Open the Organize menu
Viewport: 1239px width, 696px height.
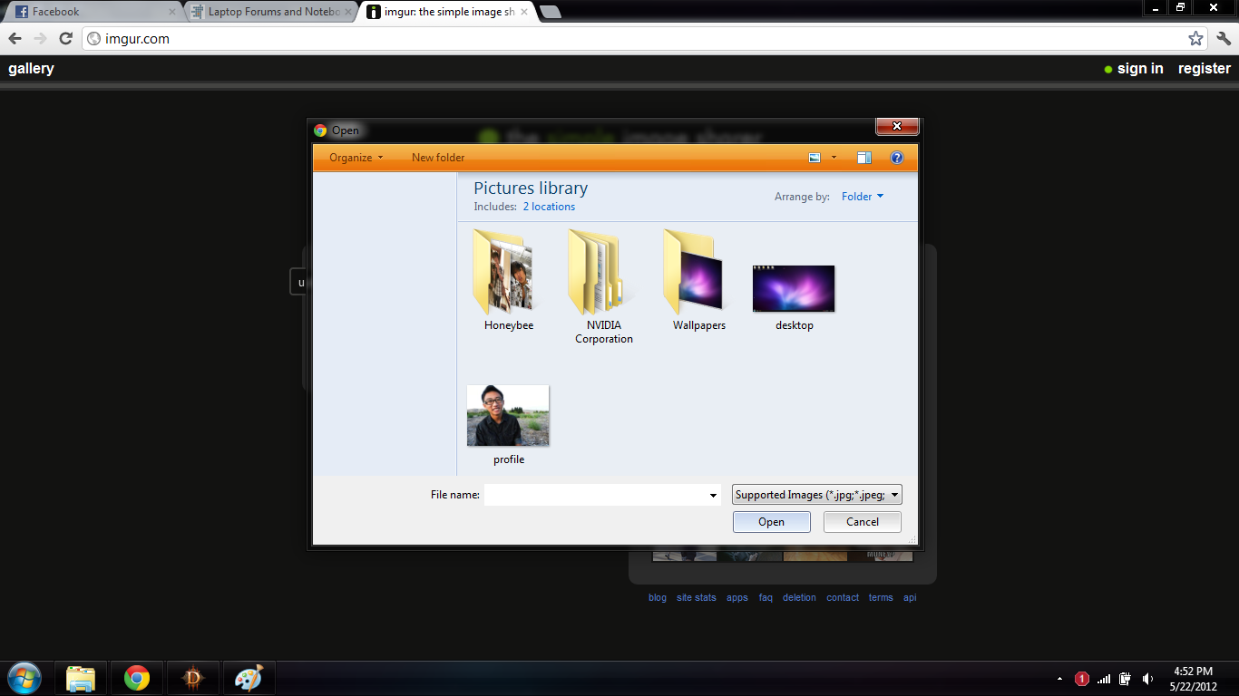click(x=356, y=158)
